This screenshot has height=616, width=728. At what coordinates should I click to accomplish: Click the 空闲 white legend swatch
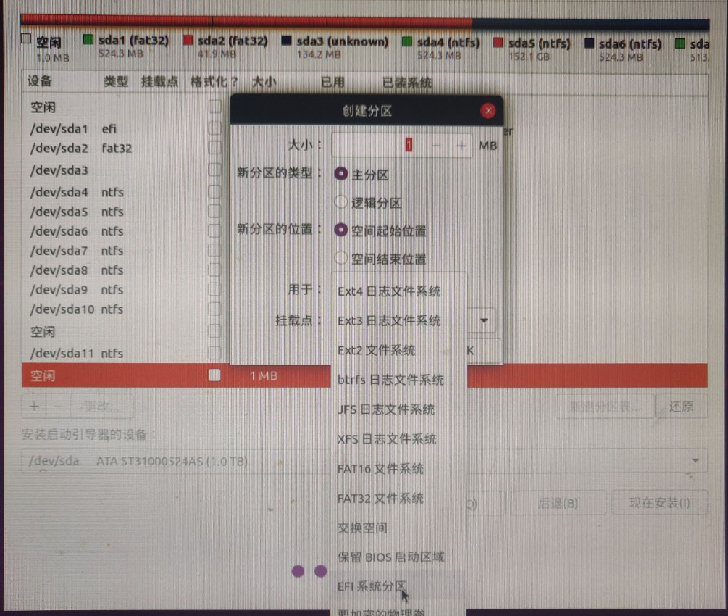27,38
